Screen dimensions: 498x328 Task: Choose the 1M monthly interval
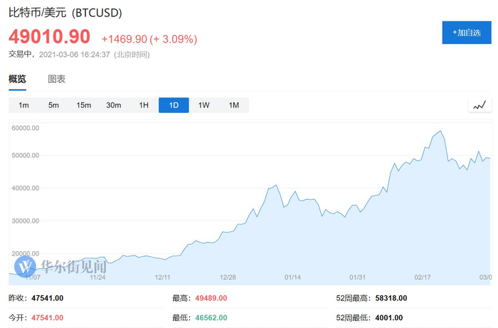coord(233,105)
